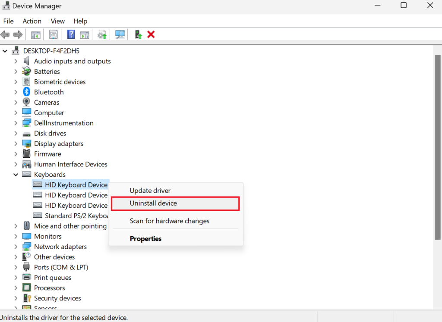Click the Show/Hide console tree toolbar icon
This screenshot has height=322, width=442.
click(x=36, y=34)
